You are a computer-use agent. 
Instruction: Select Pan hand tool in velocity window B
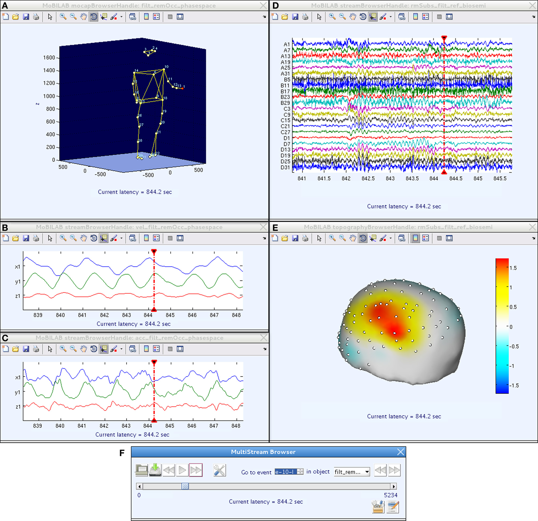pyautogui.click(x=83, y=238)
